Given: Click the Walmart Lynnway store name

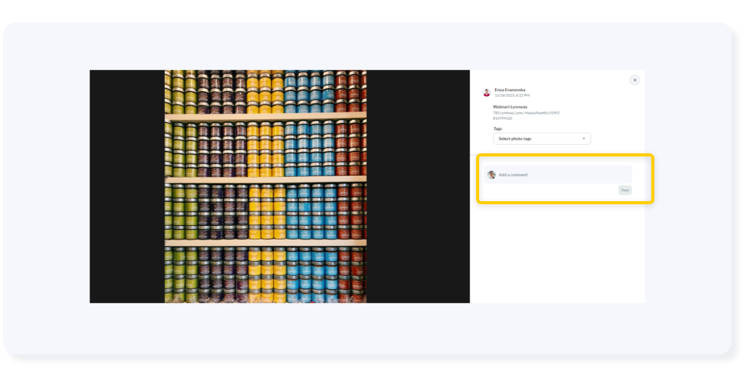Looking at the screenshot, I should pyautogui.click(x=510, y=107).
